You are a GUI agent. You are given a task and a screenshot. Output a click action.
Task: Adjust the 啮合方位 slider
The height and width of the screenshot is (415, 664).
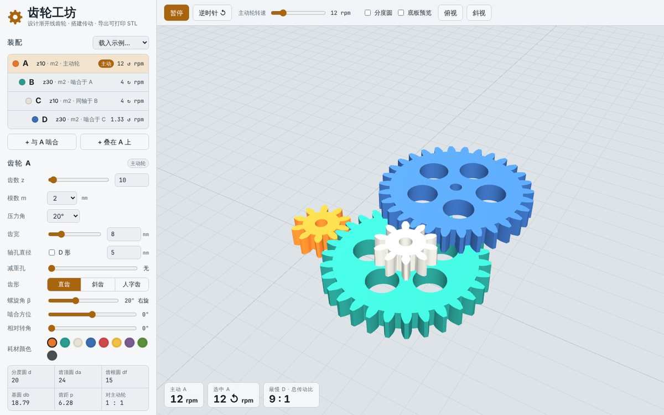pos(92,314)
